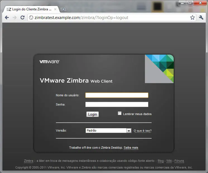Screen dimensions: 208x173
Task: Click the 'VMware Zimbra Web Client' heading
Action: pos(76,80)
